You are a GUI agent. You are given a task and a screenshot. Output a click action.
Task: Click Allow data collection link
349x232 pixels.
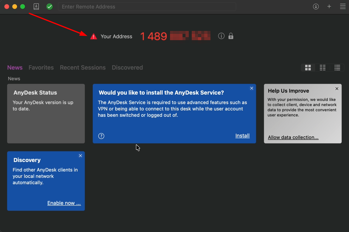(293, 137)
